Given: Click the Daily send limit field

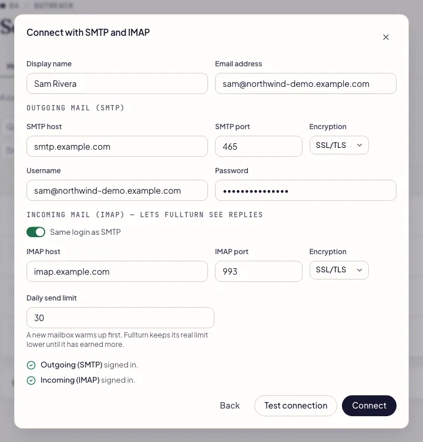Looking at the screenshot, I should pos(120,318).
